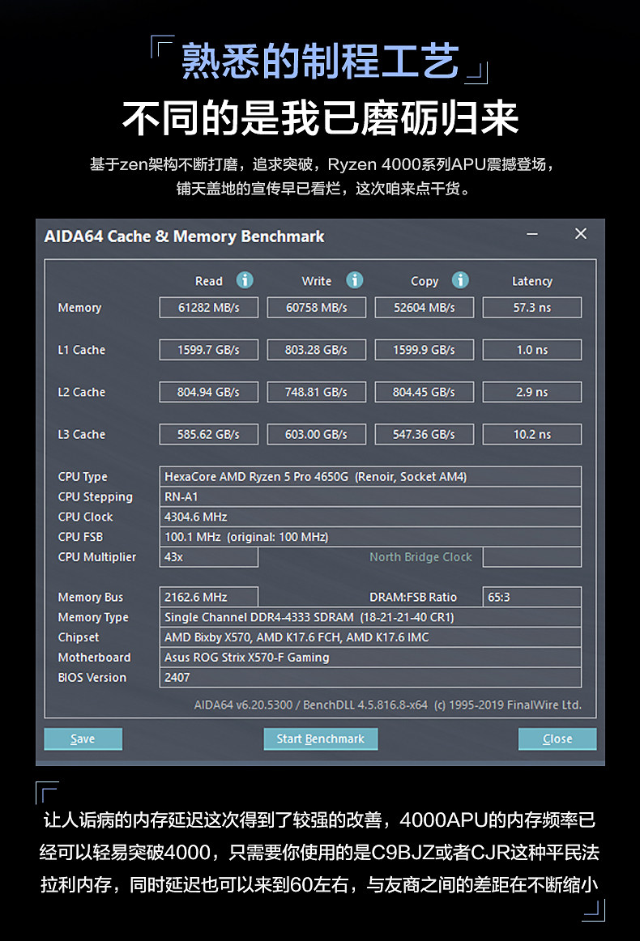The image size is (640, 941).
Task: Click CPU FSB field 100.1 MHz
Action: pyautogui.click(x=370, y=537)
